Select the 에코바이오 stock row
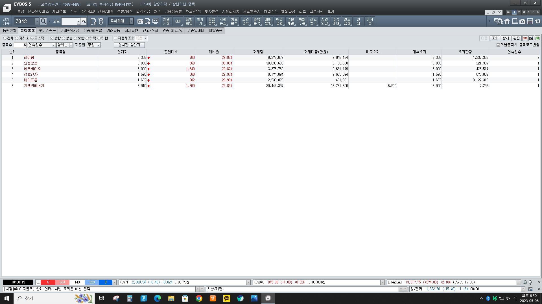Screen dimensions: 542x304 pos(271,69)
